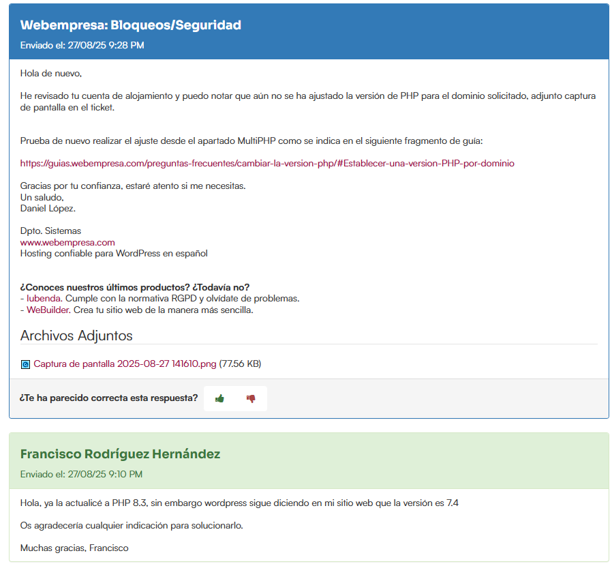
Task: Click the red thumbs-down feedback icon
Action: (251, 399)
